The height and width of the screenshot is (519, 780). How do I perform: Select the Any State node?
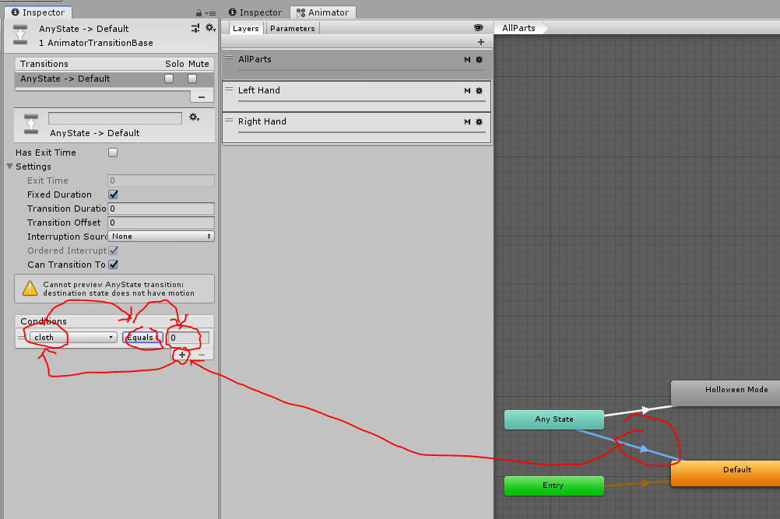(554, 419)
